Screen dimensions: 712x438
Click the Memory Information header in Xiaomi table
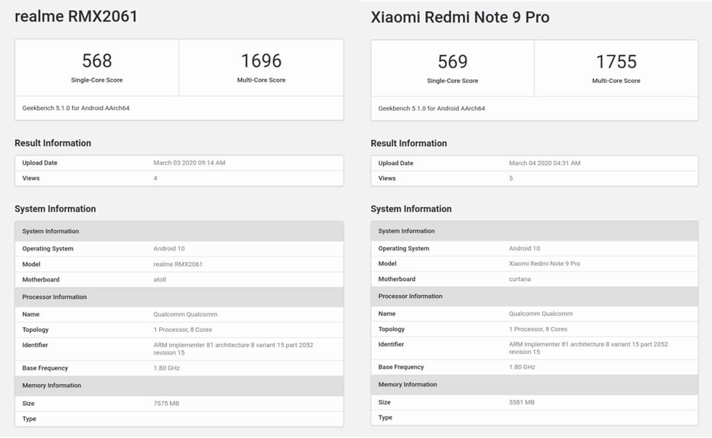(x=407, y=385)
